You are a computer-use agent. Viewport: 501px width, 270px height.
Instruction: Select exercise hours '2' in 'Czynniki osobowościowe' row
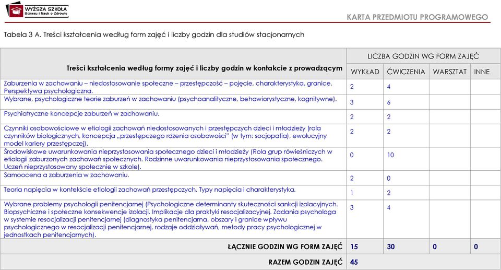(389, 132)
